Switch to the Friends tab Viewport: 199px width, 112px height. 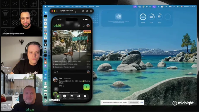[x=79, y=97]
